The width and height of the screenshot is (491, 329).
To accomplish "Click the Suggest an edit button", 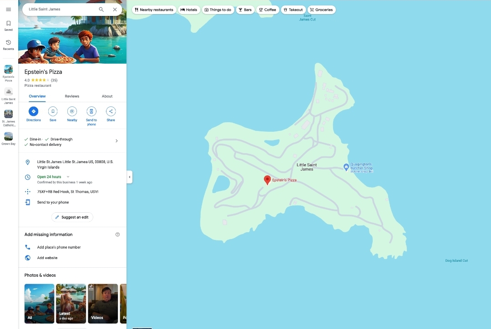I will click(72, 217).
